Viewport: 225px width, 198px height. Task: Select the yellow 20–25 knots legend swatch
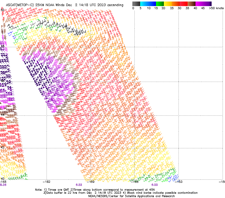click(x=168, y=4)
